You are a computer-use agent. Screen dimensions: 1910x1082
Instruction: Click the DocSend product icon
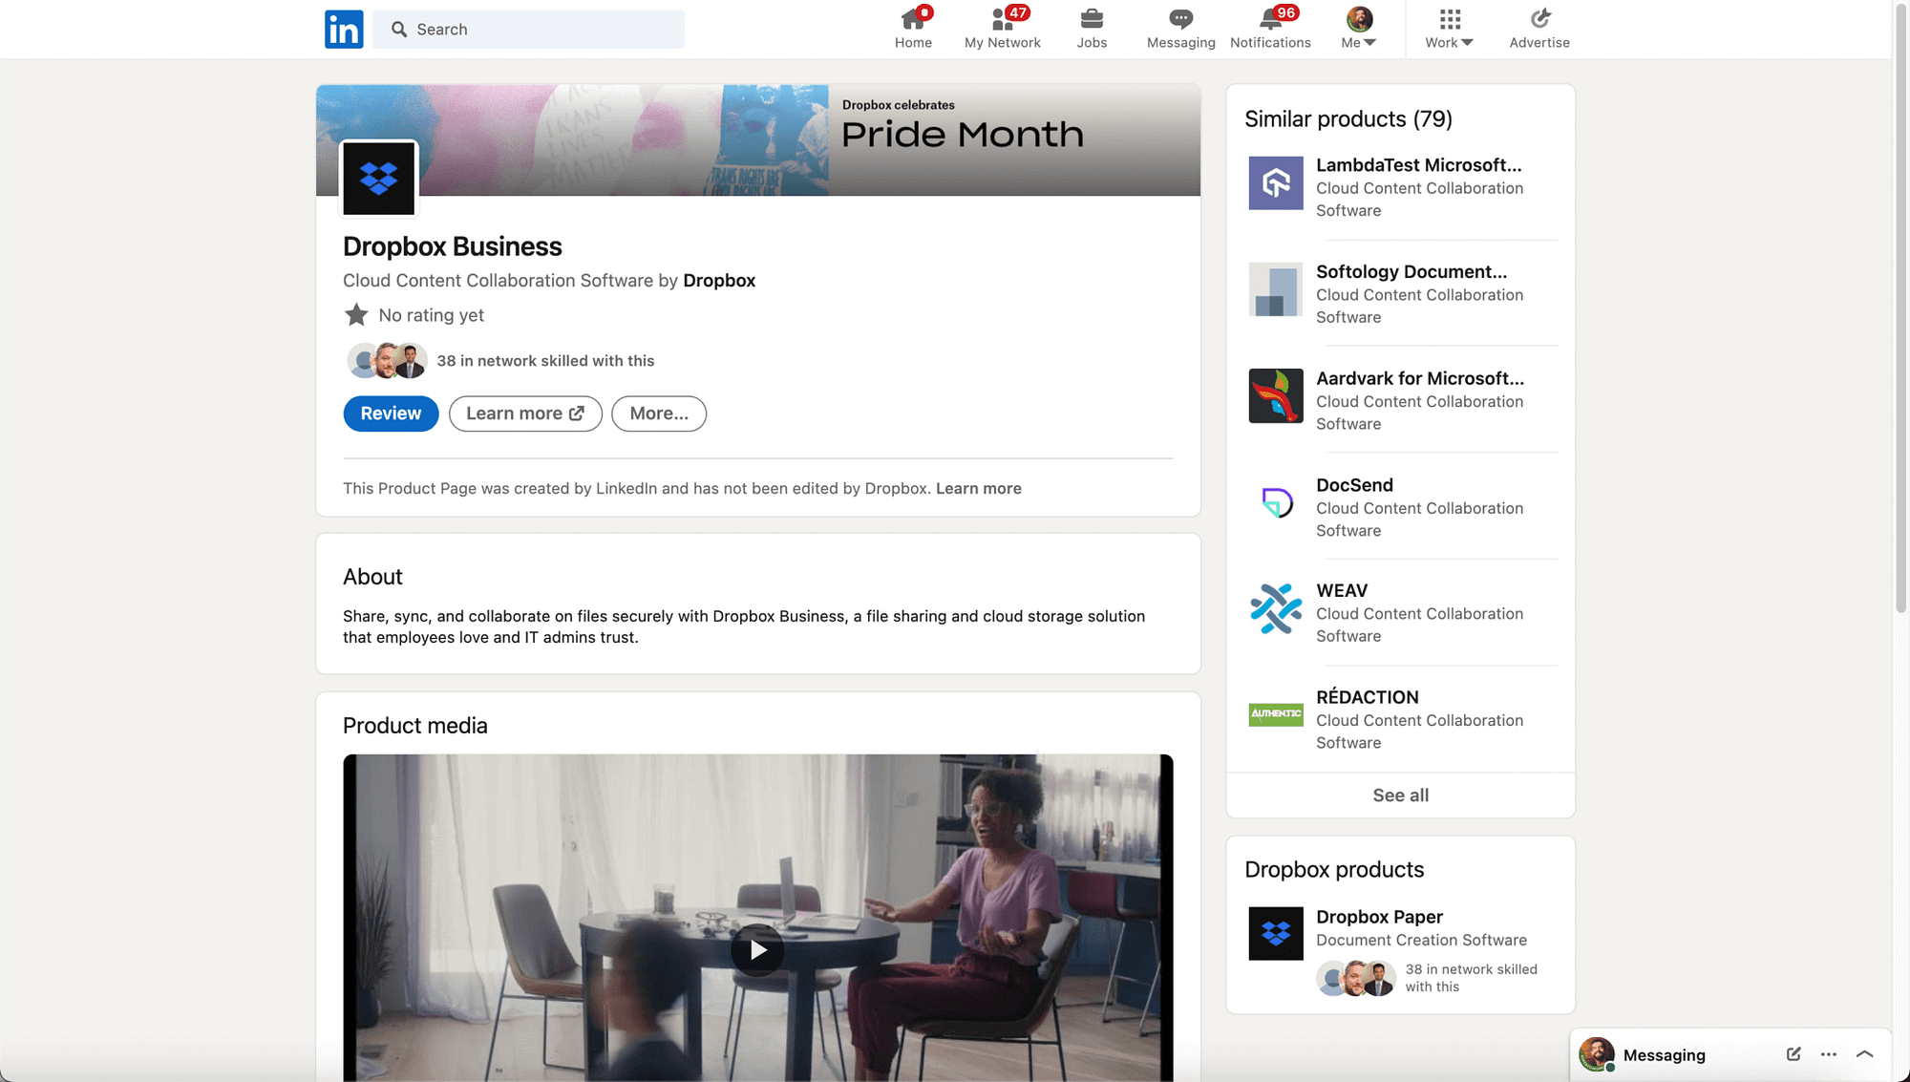coord(1275,502)
